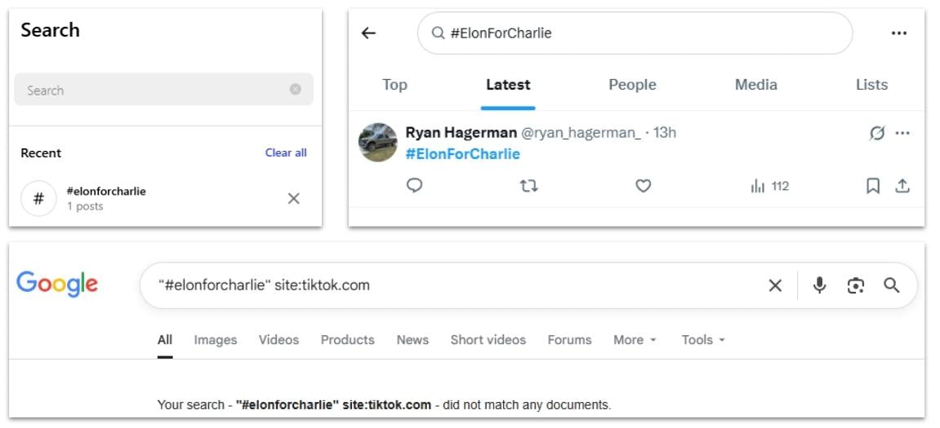Viewport: 940px width, 428px height.
Task: Open the Lists tab
Action: point(871,85)
